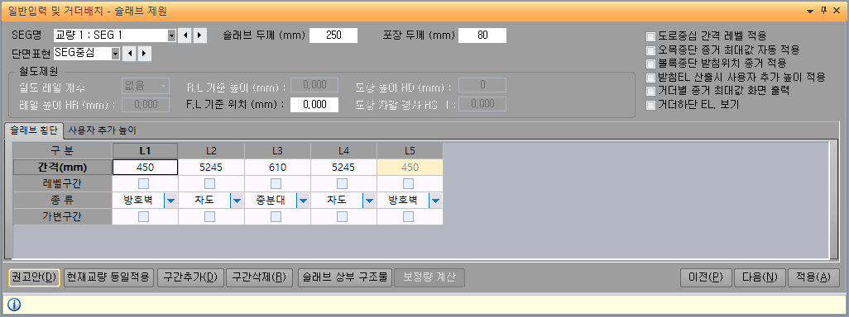Click 다음(N) button
849x317 pixels.
pos(760,277)
